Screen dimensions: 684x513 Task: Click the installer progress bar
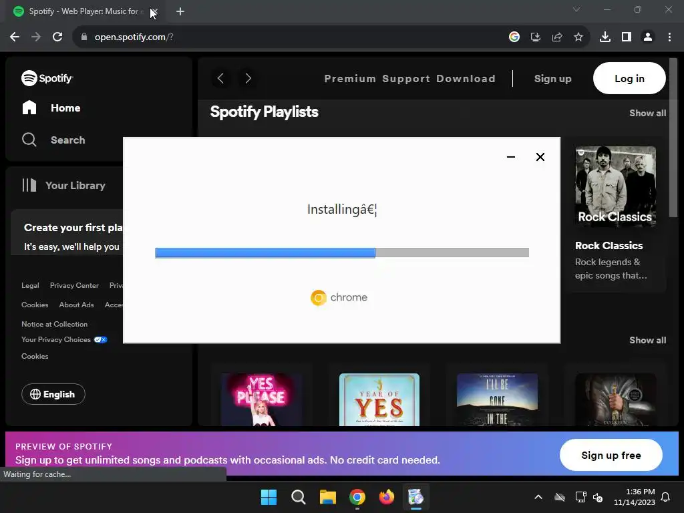tap(342, 252)
